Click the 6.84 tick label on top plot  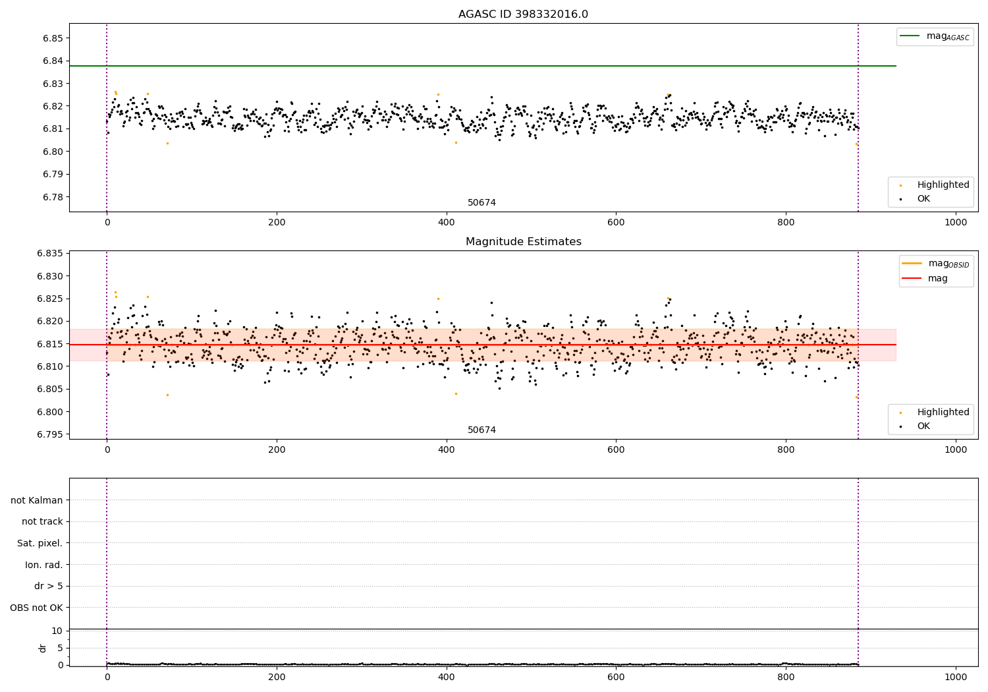(51, 61)
